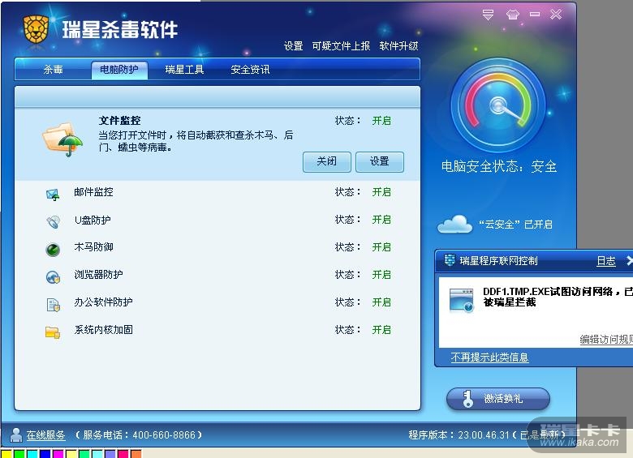Click the 设置 button for 文件监控
The width and height of the screenshot is (633, 458).
(380, 161)
